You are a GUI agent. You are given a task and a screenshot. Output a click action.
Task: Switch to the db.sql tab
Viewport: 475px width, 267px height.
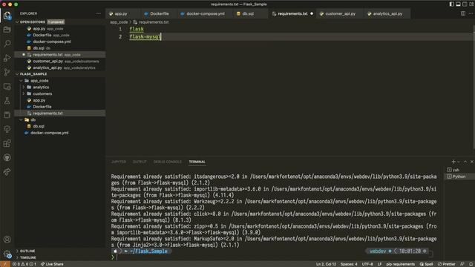pyautogui.click(x=248, y=13)
